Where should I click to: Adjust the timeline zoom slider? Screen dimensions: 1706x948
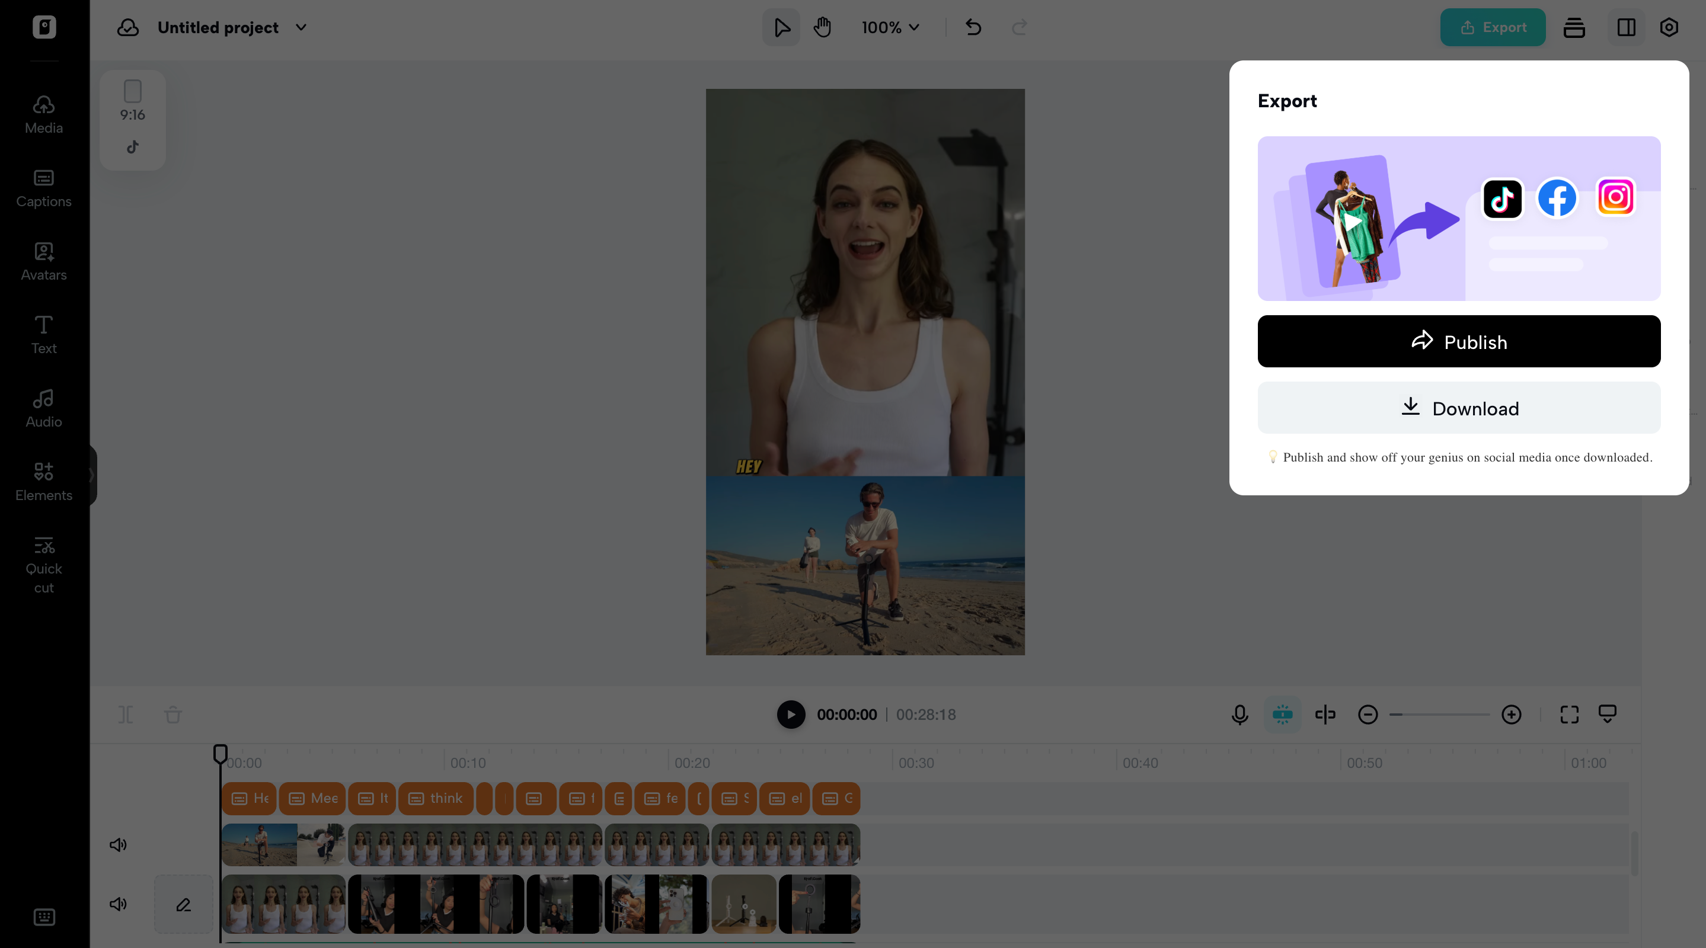tap(1440, 715)
